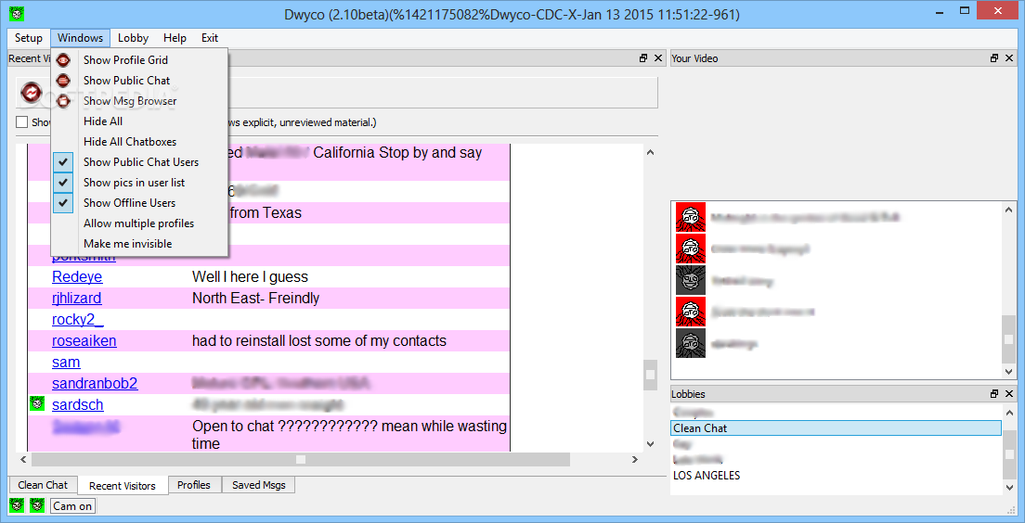Switch to the Profiles tab

tap(194, 484)
